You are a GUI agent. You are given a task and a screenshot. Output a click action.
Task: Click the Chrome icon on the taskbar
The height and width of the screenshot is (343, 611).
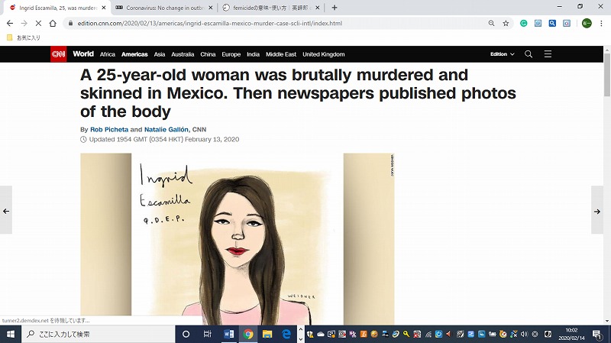pos(247,334)
